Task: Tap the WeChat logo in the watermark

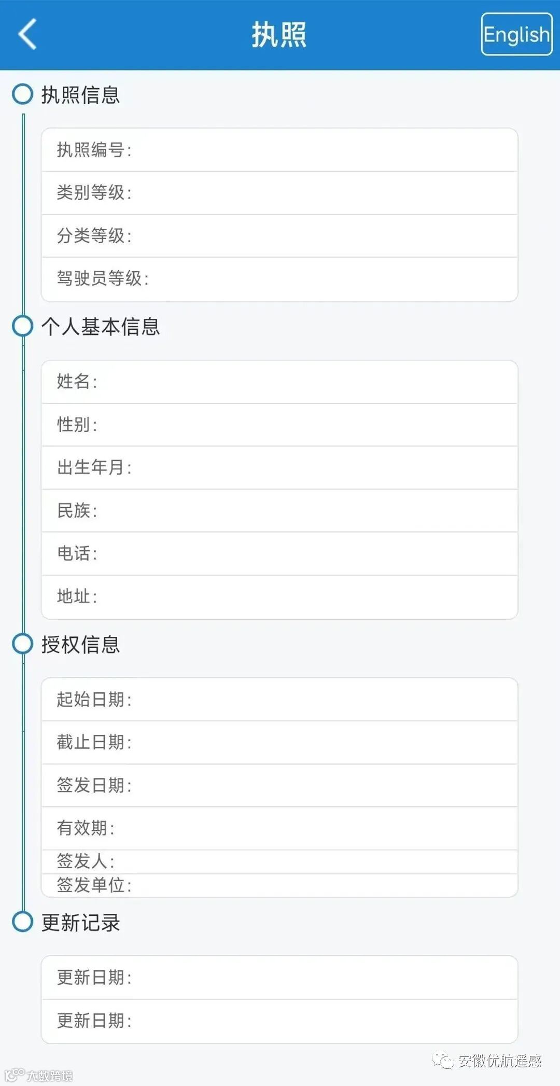Action: coord(443,1060)
